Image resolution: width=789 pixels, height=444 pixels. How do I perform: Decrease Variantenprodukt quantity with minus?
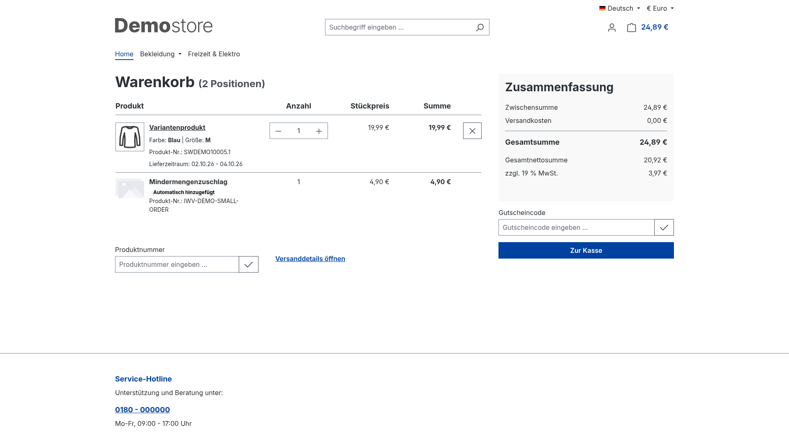click(x=278, y=131)
